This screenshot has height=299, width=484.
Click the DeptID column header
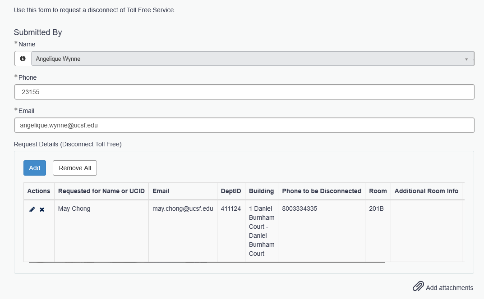point(231,191)
